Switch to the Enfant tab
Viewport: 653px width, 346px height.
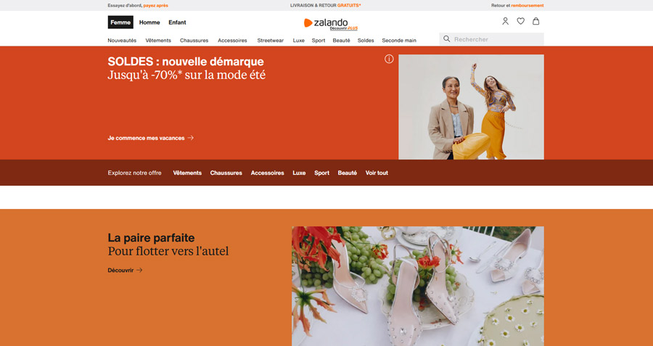[178, 22]
